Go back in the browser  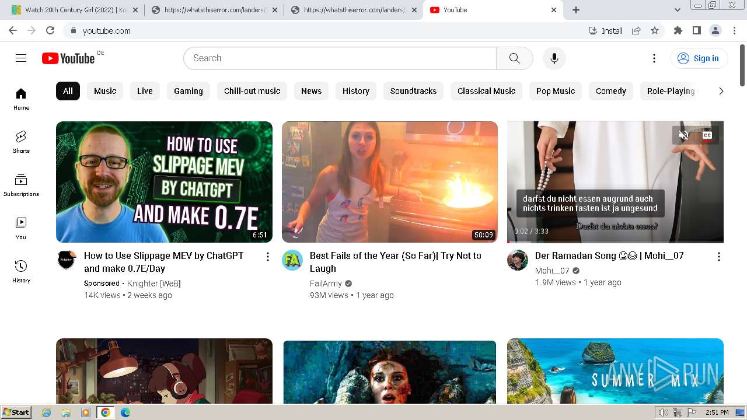click(13, 30)
